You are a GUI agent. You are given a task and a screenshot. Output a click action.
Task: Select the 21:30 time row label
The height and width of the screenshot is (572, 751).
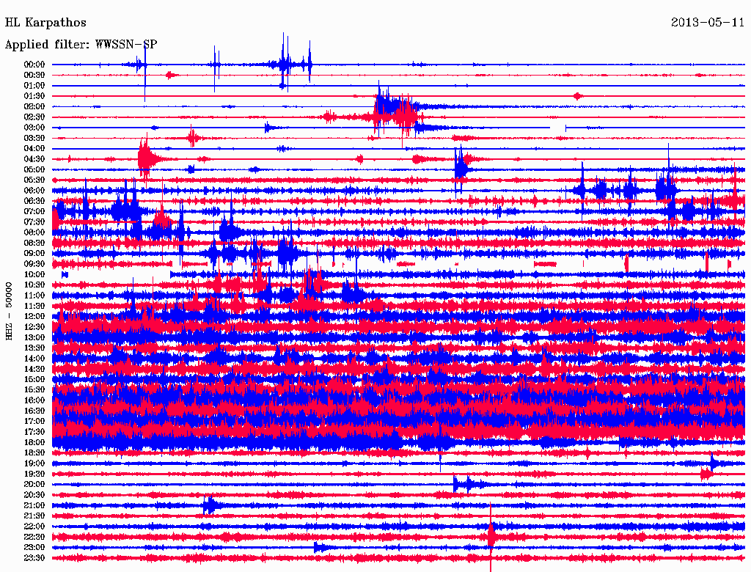pos(34,516)
